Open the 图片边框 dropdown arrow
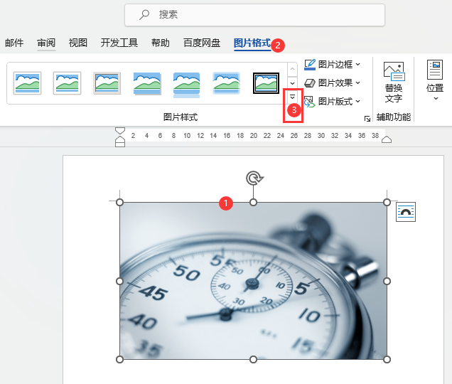The width and height of the screenshot is (452, 384). (x=357, y=64)
